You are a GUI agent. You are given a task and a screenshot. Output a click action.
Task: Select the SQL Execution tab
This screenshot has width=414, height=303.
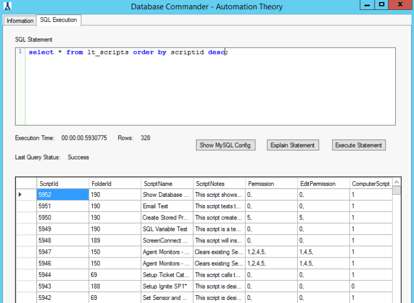(58, 20)
